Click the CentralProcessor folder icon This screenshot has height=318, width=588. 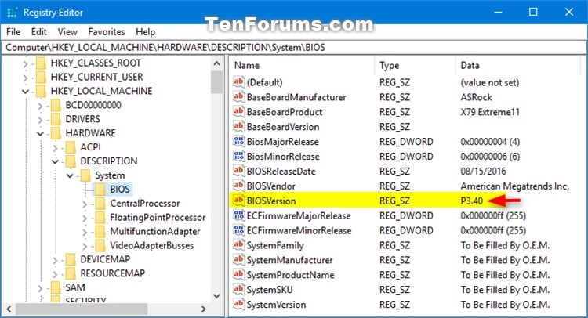click(x=100, y=204)
